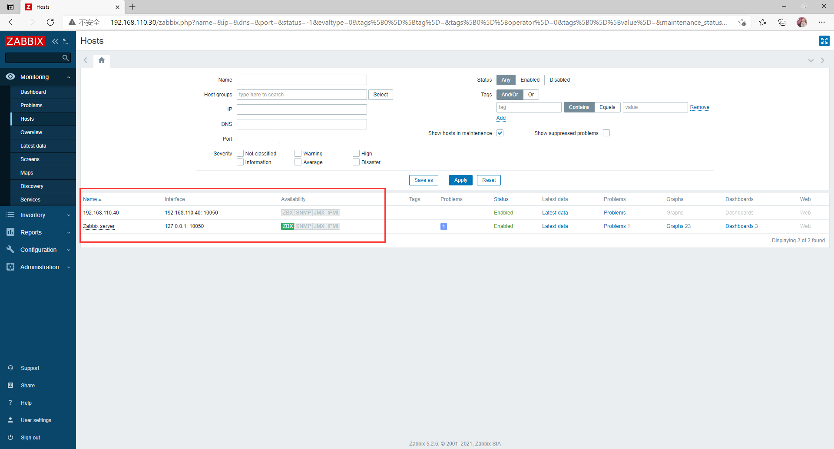This screenshot has height=449, width=834.
Task: Click the Sign out power icon
Action: [x=10, y=437]
